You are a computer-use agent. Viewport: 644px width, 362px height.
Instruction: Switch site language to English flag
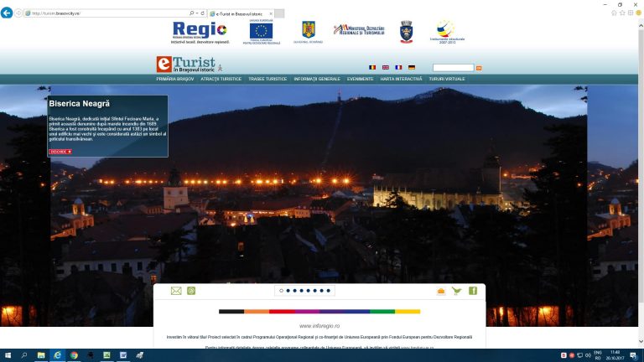(x=386, y=67)
